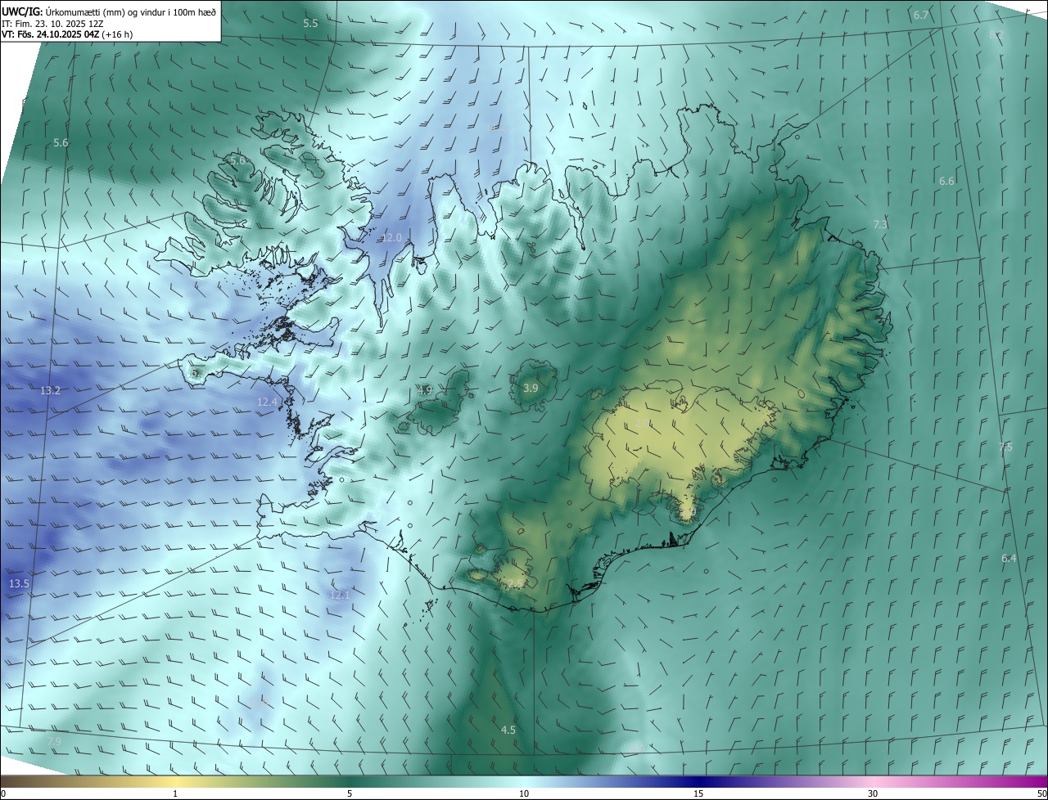Image resolution: width=1048 pixels, height=800 pixels.
Task: Click the 4.5 value label south of Iceland
Action: pyautogui.click(x=508, y=730)
